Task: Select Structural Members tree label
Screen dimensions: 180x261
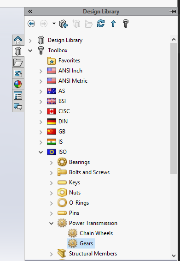Action: click(x=93, y=254)
